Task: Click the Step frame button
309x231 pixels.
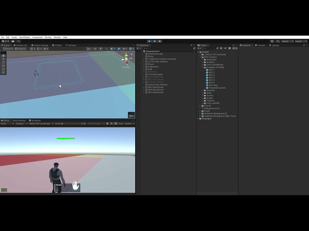Action: click(x=160, y=41)
